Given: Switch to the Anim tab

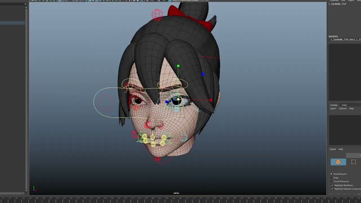Looking at the screenshot, I should coord(344,105).
